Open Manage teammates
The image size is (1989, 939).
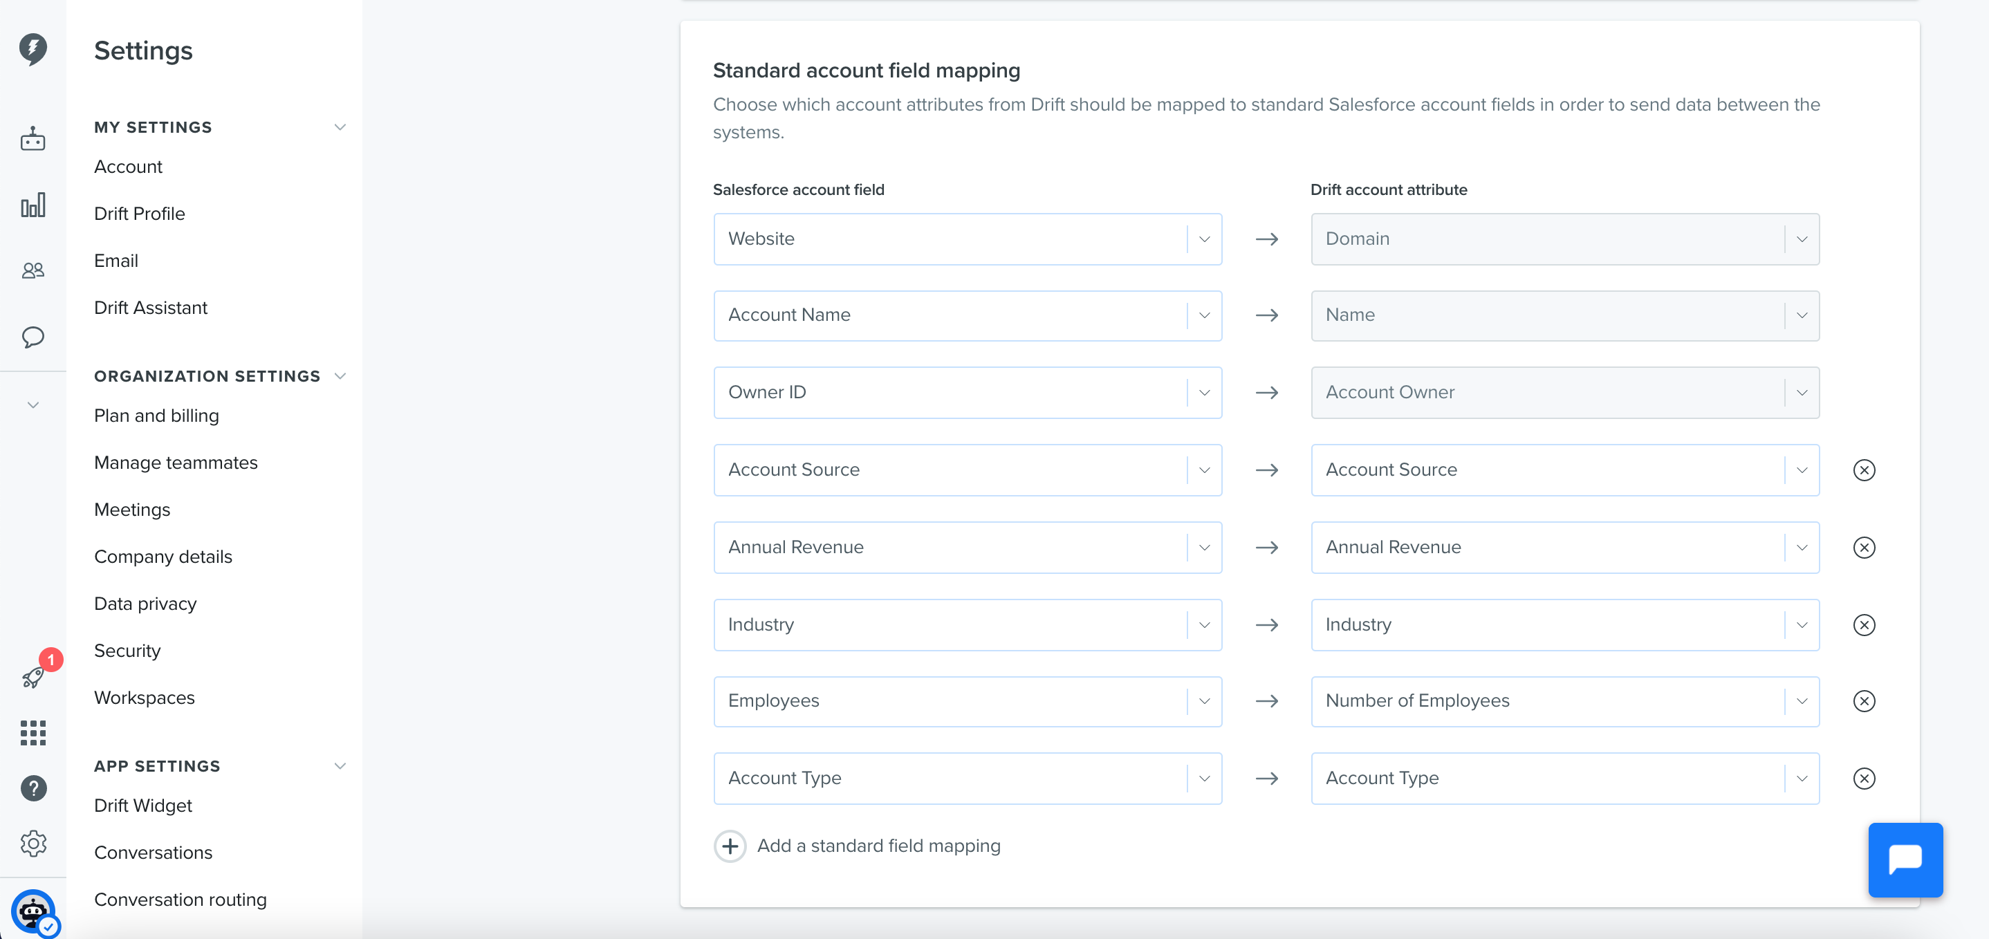pyautogui.click(x=176, y=463)
